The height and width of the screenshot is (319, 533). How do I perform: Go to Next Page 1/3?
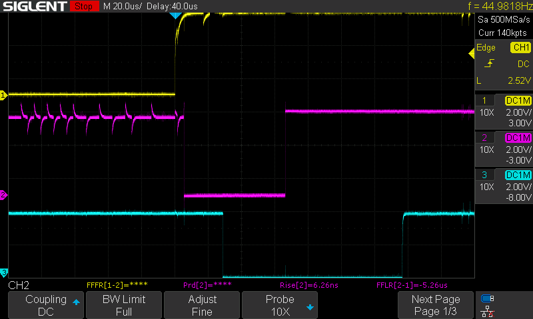[436, 305]
